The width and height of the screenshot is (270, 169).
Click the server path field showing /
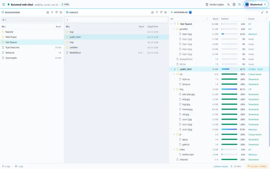116,20
